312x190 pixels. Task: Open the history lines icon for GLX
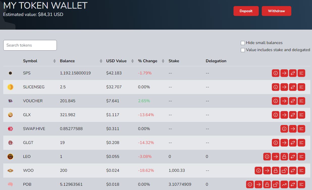pyautogui.click(x=301, y=115)
